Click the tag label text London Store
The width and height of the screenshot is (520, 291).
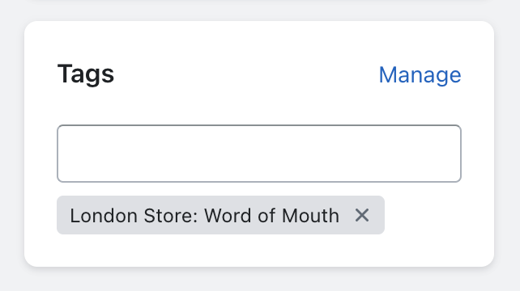[134, 216]
